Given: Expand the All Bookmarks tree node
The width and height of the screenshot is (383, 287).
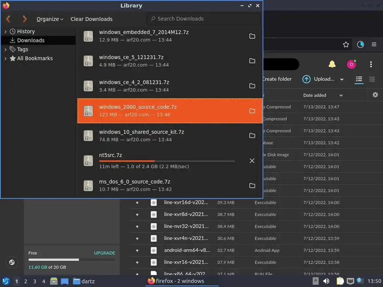Looking at the screenshot, I should click(5, 59).
